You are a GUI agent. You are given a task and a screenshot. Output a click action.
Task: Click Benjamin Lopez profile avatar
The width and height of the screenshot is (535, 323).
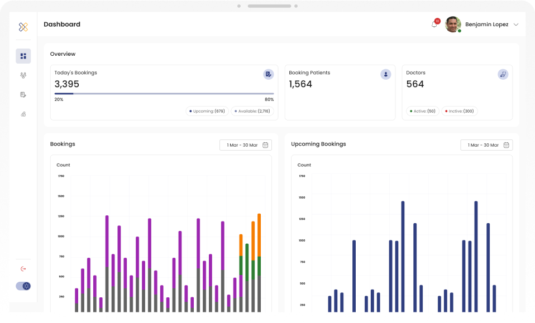pos(453,25)
